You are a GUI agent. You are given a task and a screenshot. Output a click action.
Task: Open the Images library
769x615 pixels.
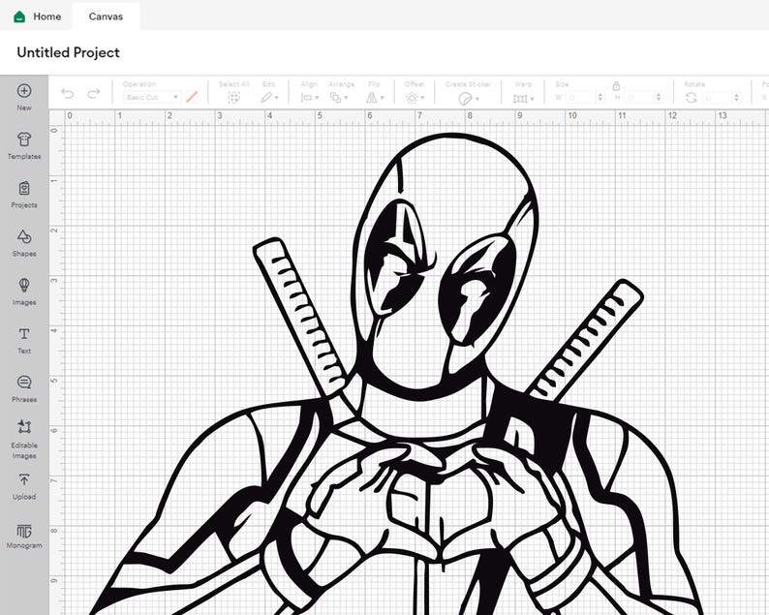24,292
